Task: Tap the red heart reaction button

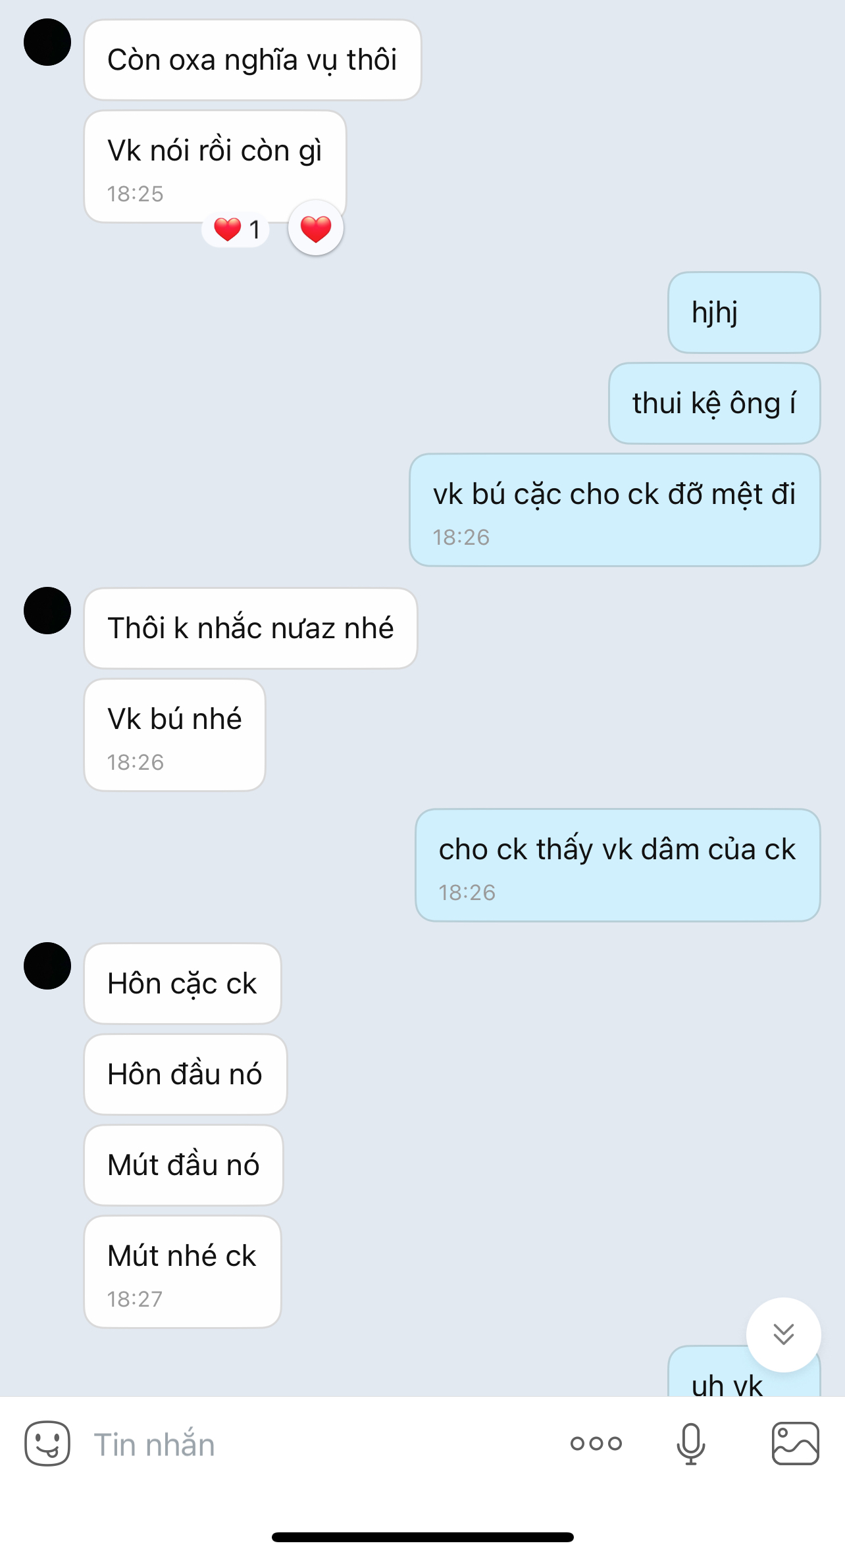Action: 316,228
